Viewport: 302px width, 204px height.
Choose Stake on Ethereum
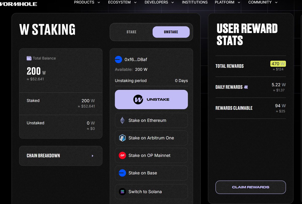pyautogui.click(x=151, y=120)
